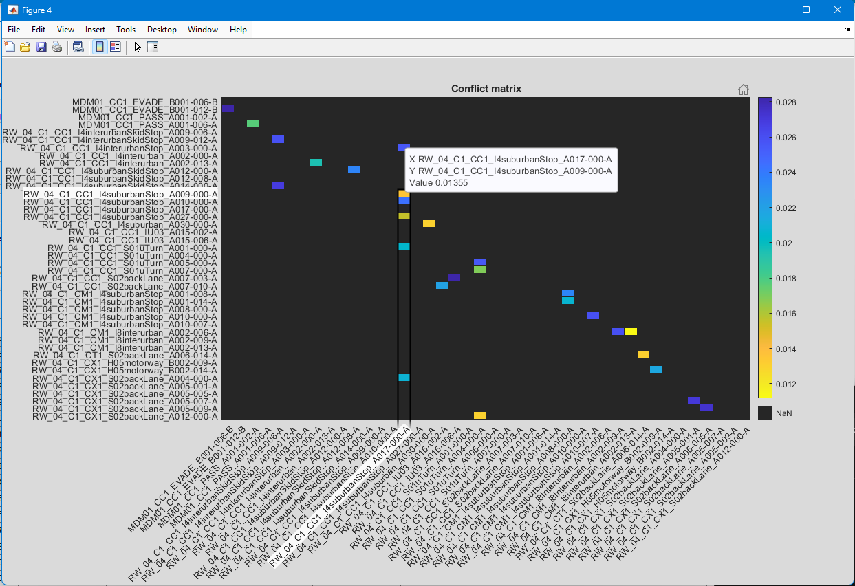Screen dimensions: 855x586
Task: Click the Open File folder icon
Action: (x=25, y=47)
